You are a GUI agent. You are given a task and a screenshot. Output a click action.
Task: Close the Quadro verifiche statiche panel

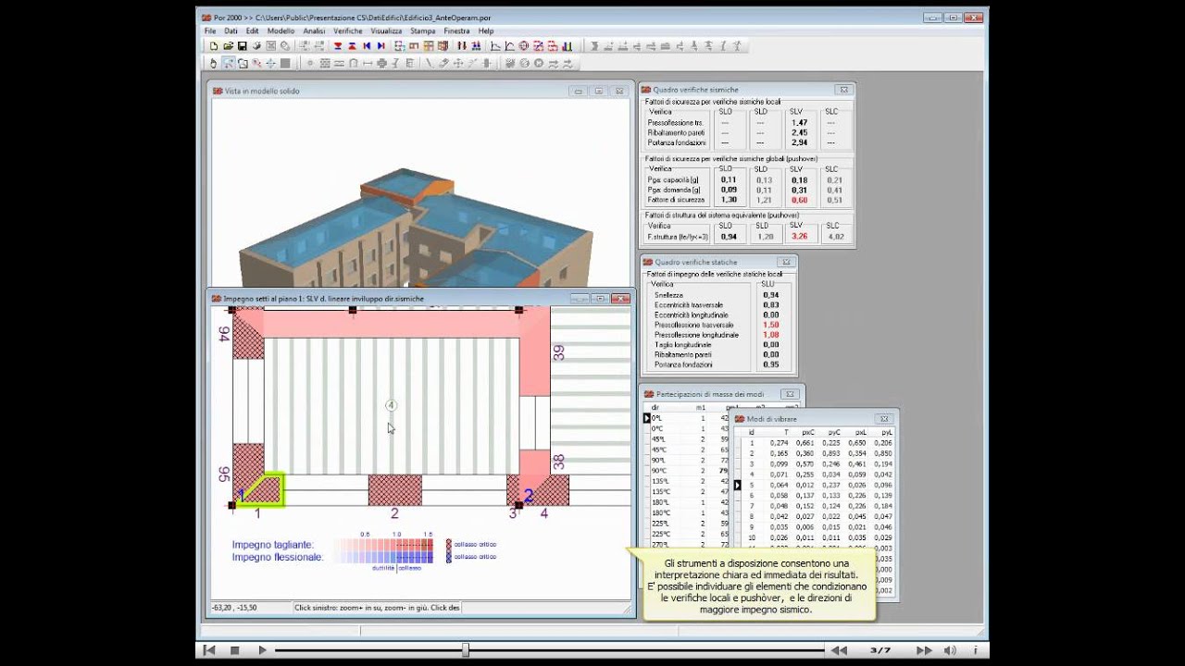click(785, 263)
